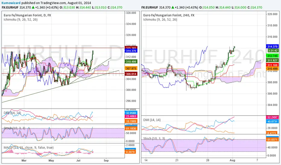
Task: Click the 328.000 axis label
Action: coord(131,13)
